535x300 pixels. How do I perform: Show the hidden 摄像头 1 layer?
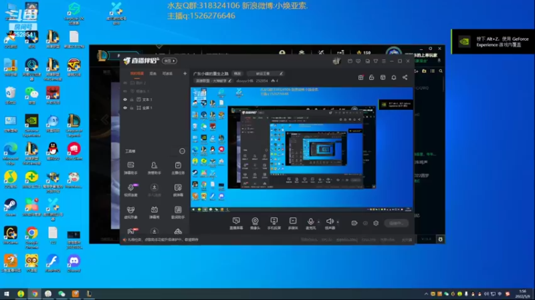click(125, 91)
